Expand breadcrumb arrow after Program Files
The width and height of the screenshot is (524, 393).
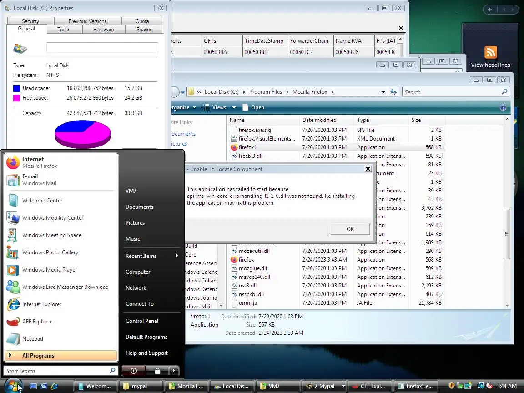pyautogui.click(x=287, y=92)
